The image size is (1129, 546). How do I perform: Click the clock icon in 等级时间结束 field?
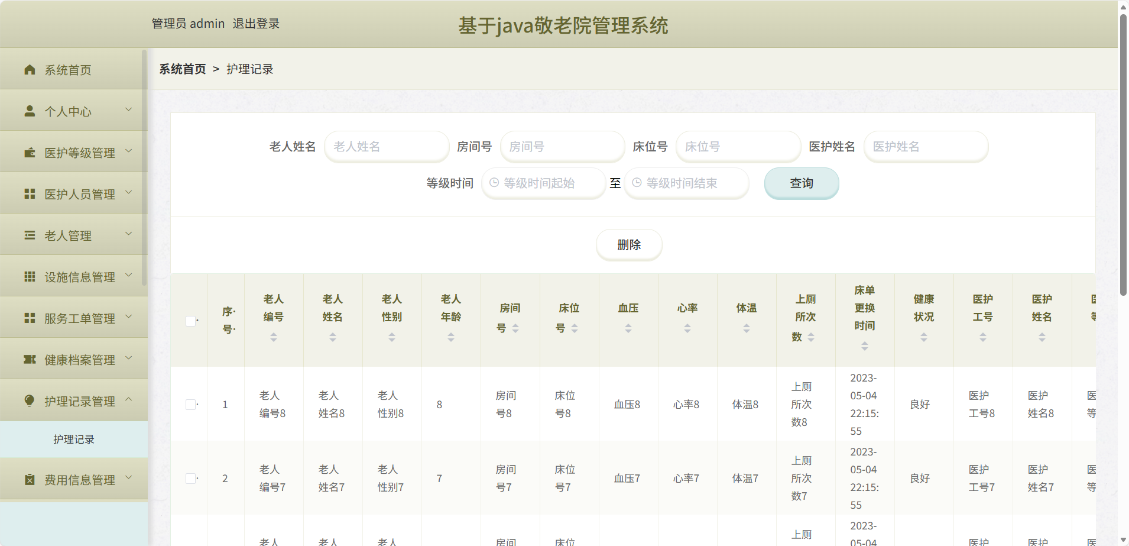(x=637, y=183)
